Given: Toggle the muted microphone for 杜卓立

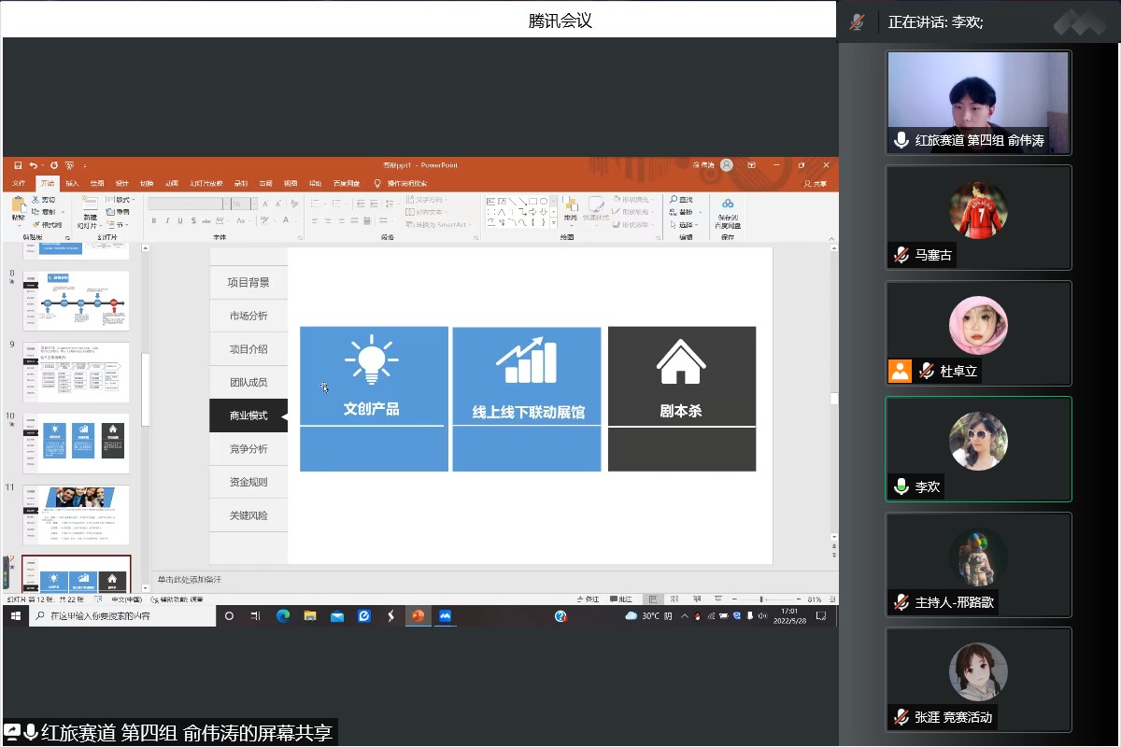Looking at the screenshot, I should [926, 371].
